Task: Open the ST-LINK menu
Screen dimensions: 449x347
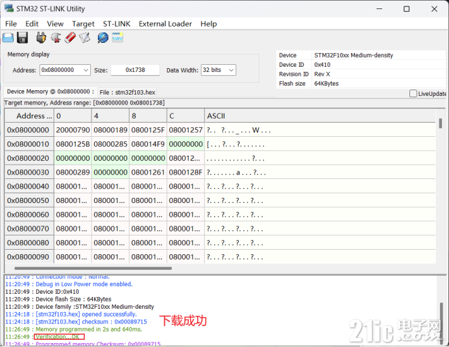Action: coord(117,24)
